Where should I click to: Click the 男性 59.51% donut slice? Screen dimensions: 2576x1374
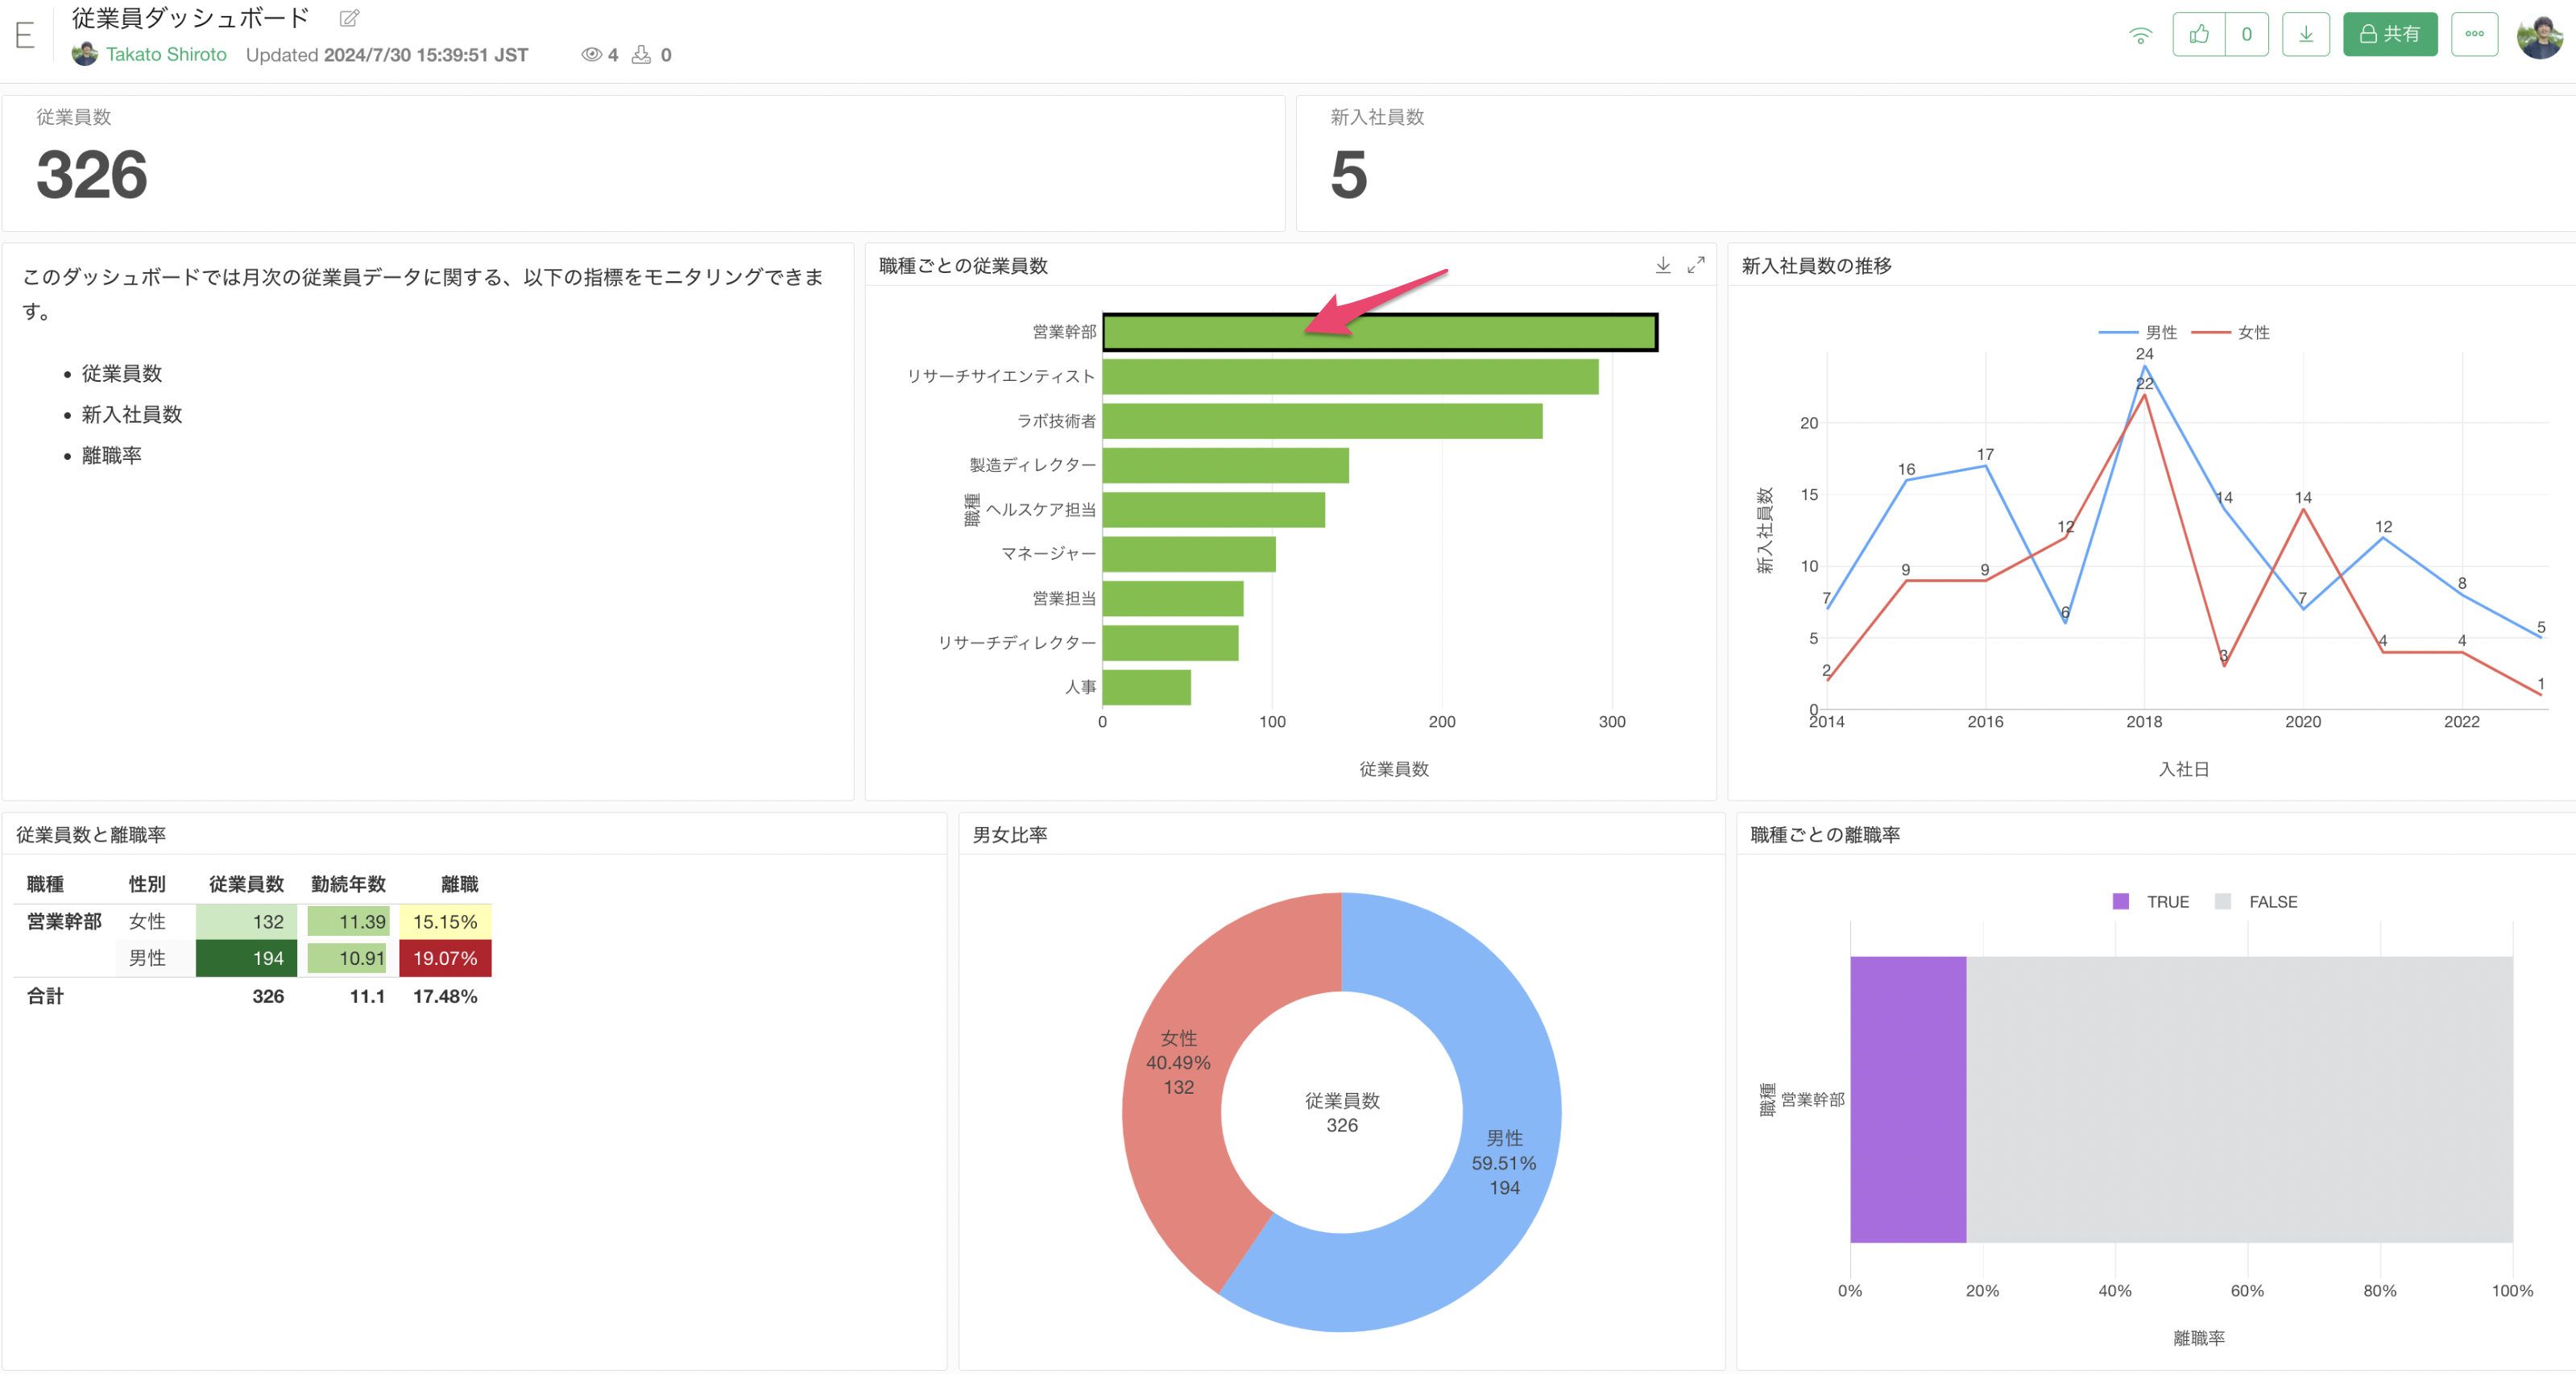[1503, 1162]
